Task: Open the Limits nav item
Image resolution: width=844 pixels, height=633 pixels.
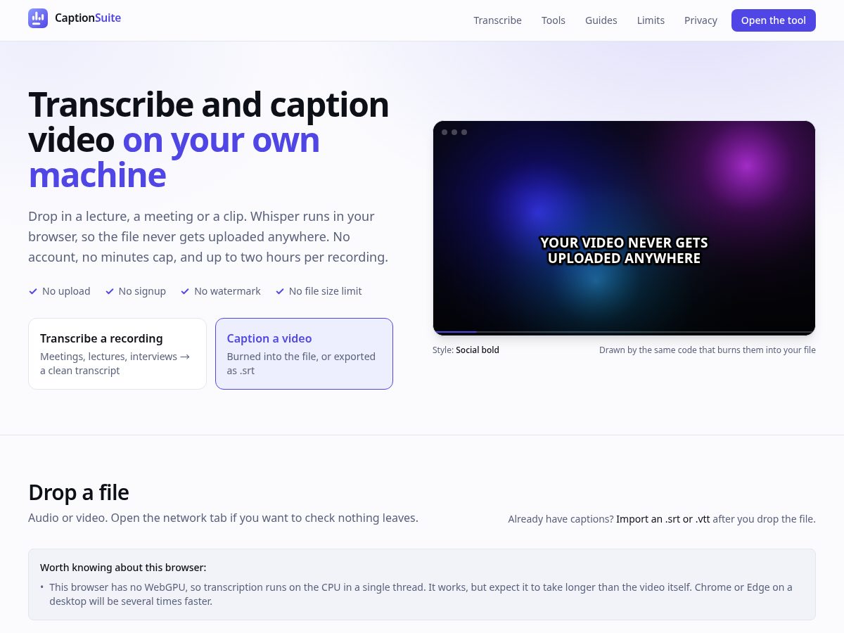Action: coord(651,20)
